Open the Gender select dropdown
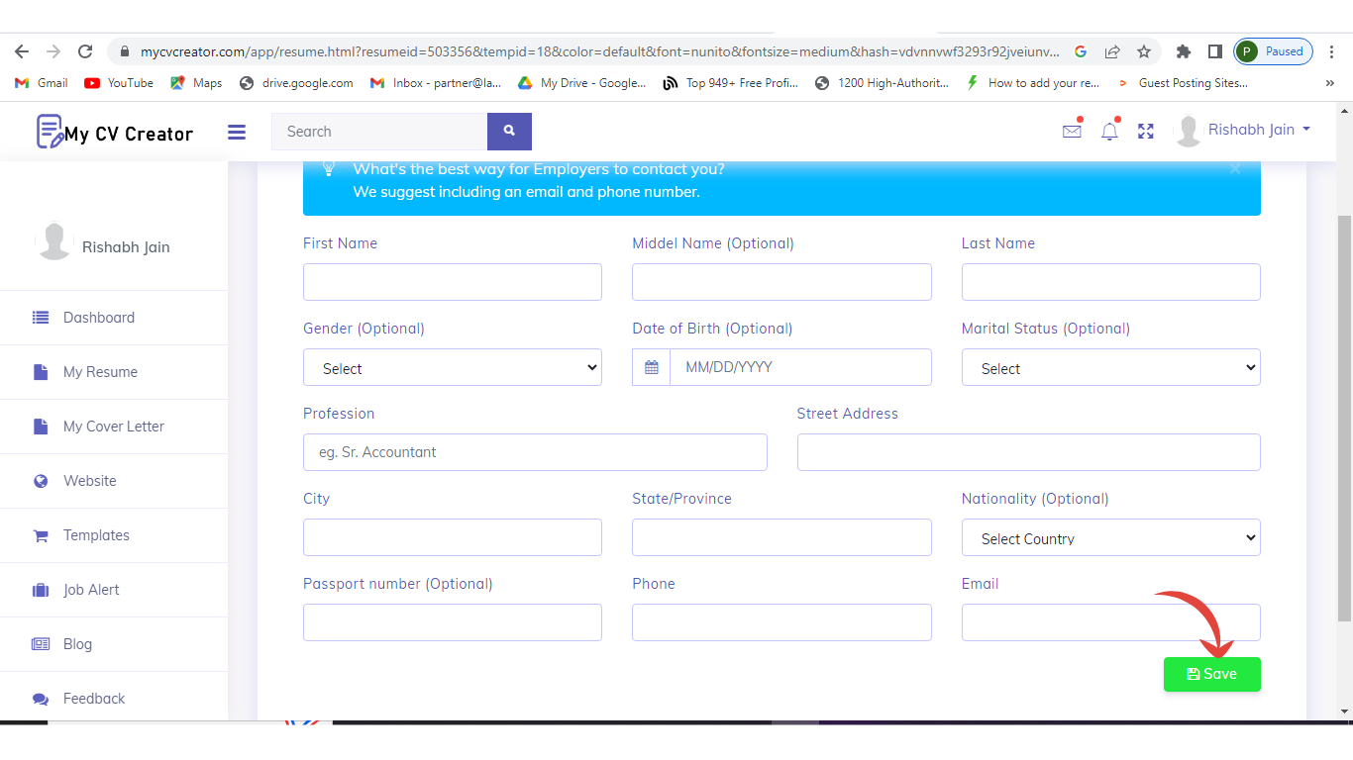 pos(453,367)
